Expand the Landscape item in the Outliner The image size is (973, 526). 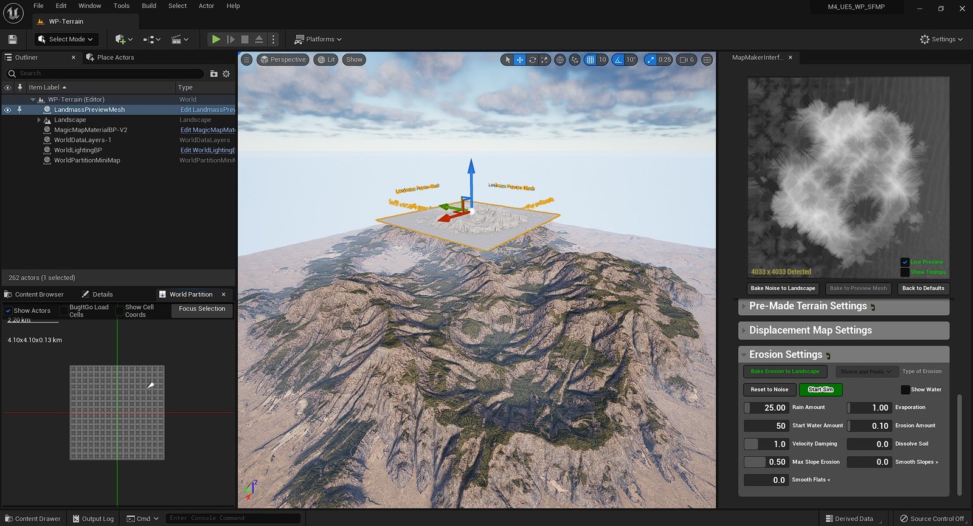(39, 120)
